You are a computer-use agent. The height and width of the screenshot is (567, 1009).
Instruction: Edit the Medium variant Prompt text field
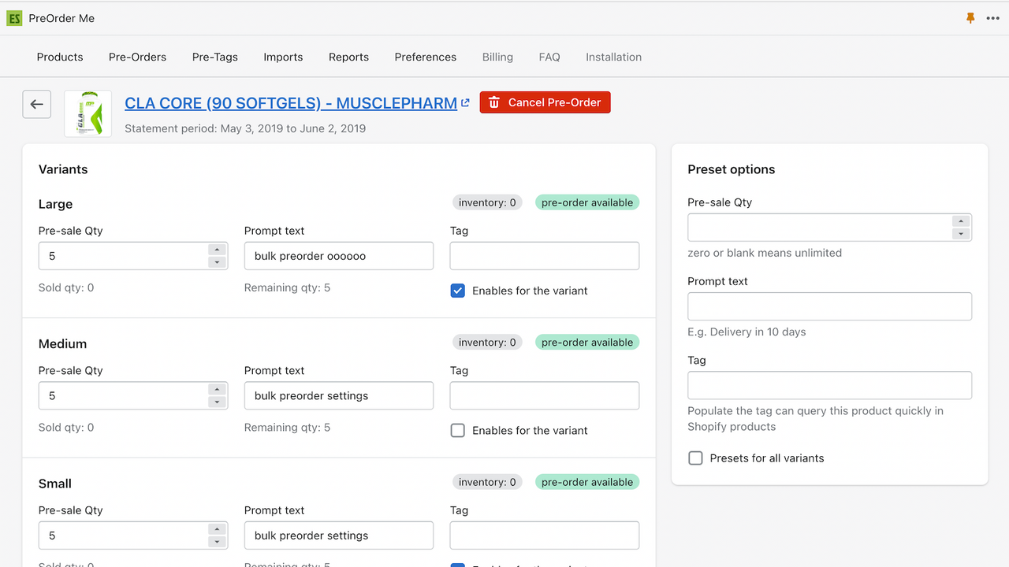tap(339, 395)
